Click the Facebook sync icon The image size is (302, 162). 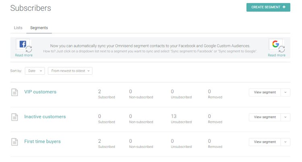[x=23, y=45]
